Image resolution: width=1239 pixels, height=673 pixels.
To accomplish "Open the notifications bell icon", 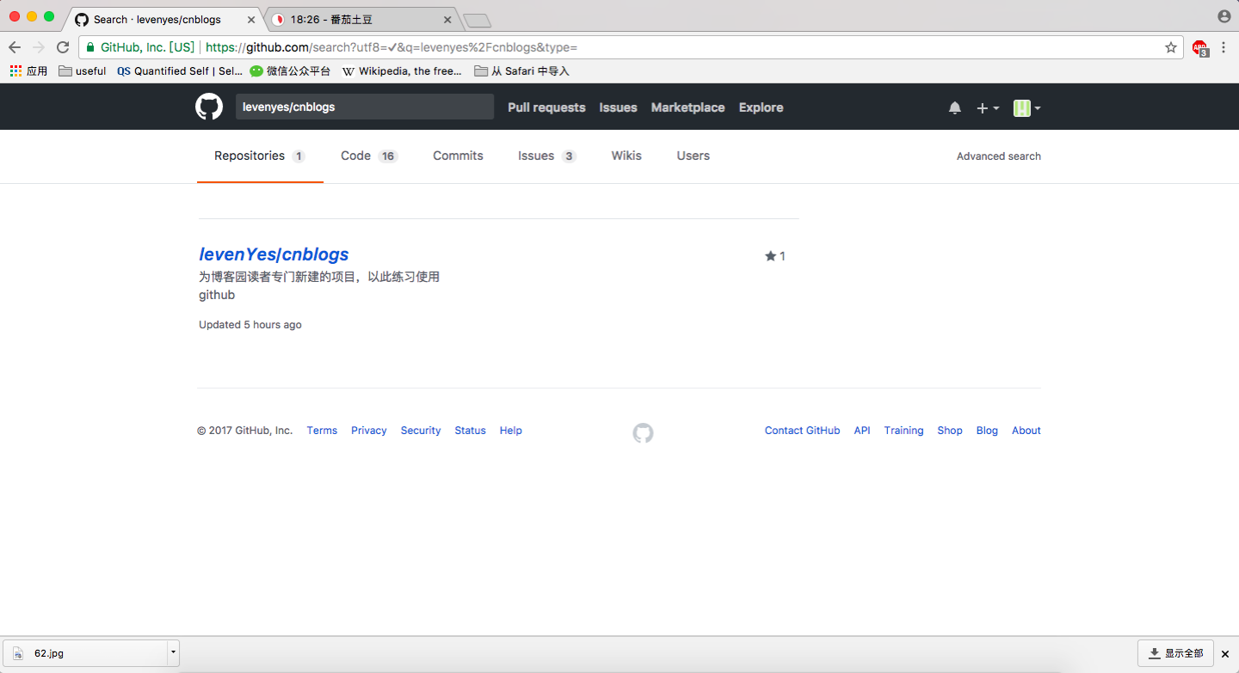I will (x=955, y=107).
